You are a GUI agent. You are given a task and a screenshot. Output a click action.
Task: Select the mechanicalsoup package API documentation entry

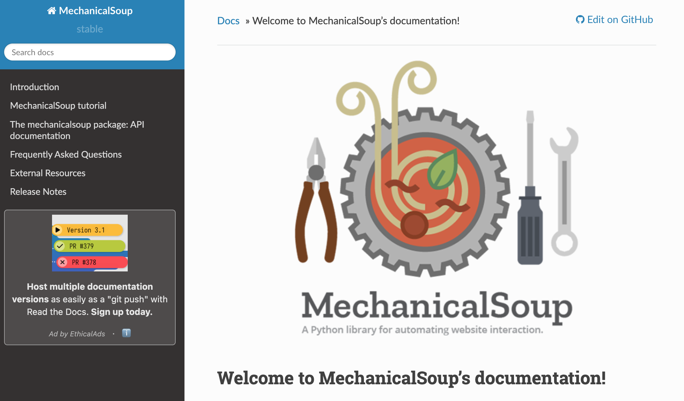point(77,130)
